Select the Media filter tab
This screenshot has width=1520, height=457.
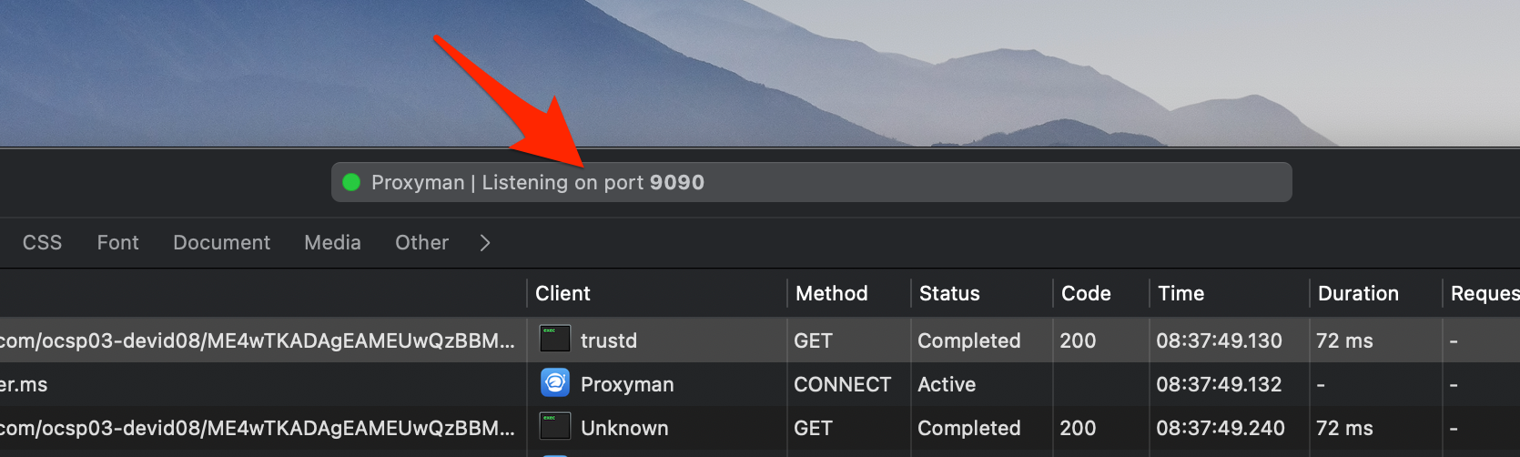pos(332,243)
